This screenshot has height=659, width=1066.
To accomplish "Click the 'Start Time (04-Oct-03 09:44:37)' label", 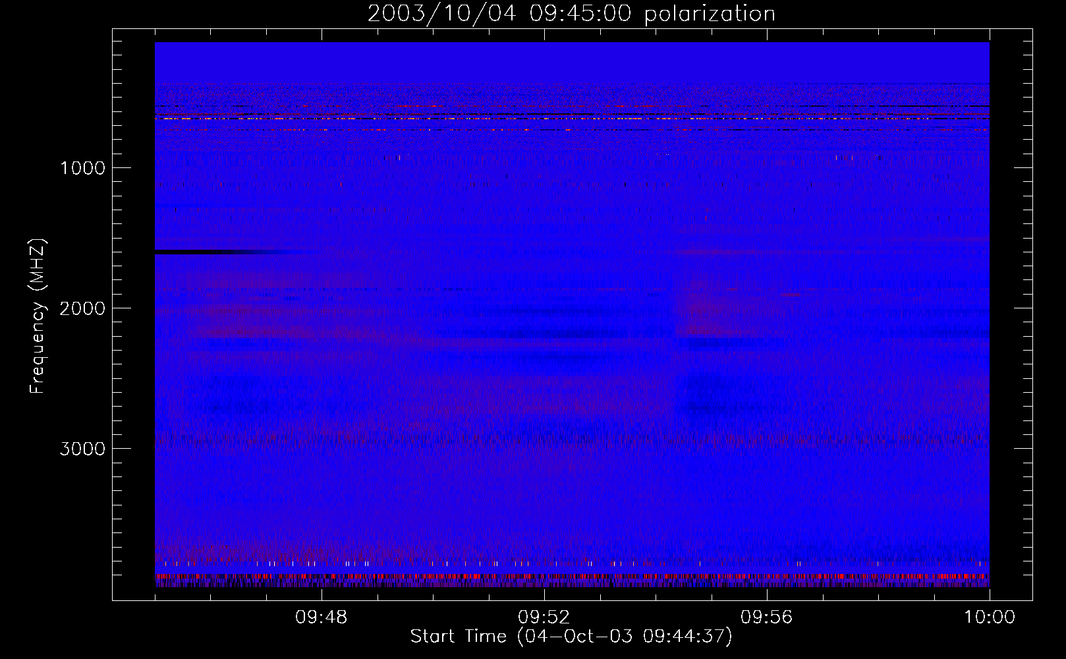I will tap(571, 637).
